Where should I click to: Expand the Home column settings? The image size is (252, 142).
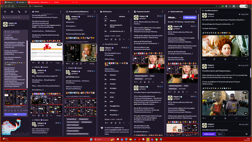point(60,12)
